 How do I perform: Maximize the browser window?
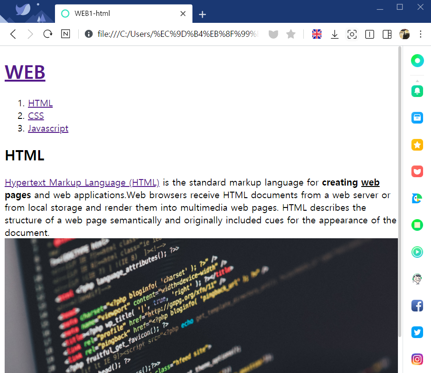(x=400, y=7)
